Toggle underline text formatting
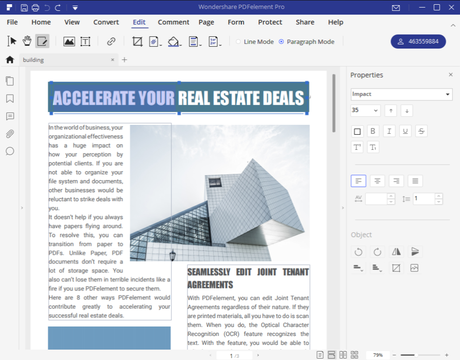This screenshot has width=460, height=360. click(x=405, y=131)
